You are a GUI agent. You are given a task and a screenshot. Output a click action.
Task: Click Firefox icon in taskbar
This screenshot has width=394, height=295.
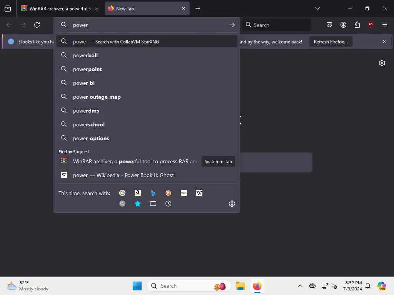(x=257, y=286)
